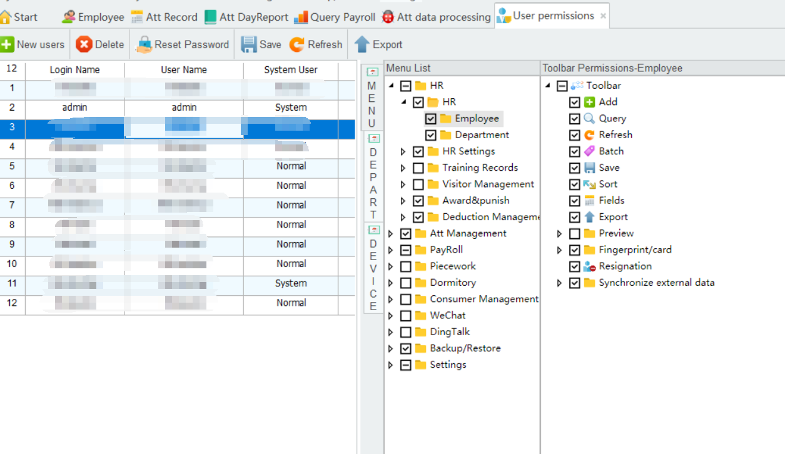This screenshot has width=785, height=454.
Task: Expand the PayRoll node
Action: click(390, 250)
